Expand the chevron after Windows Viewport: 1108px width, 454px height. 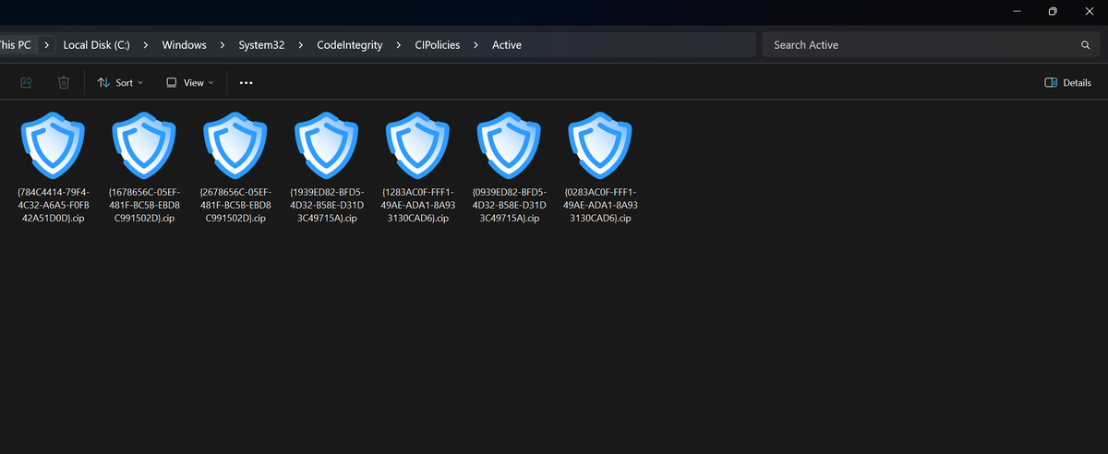(x=223, y=45)
